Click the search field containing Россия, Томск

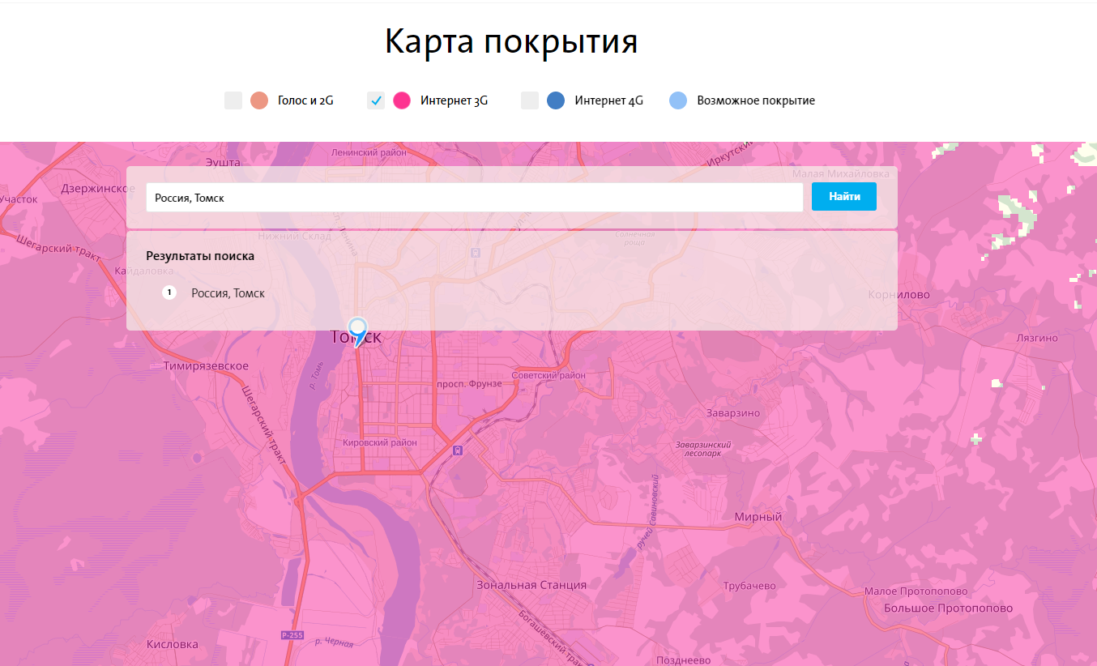coord(475,198)
